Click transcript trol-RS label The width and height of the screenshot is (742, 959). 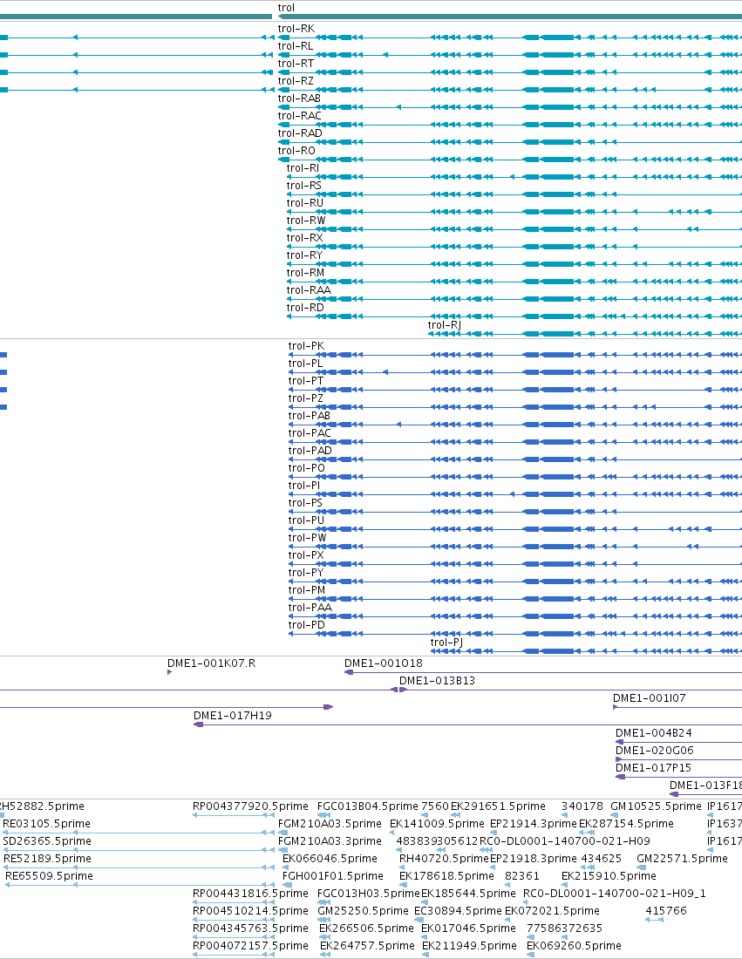pos(304,186)
